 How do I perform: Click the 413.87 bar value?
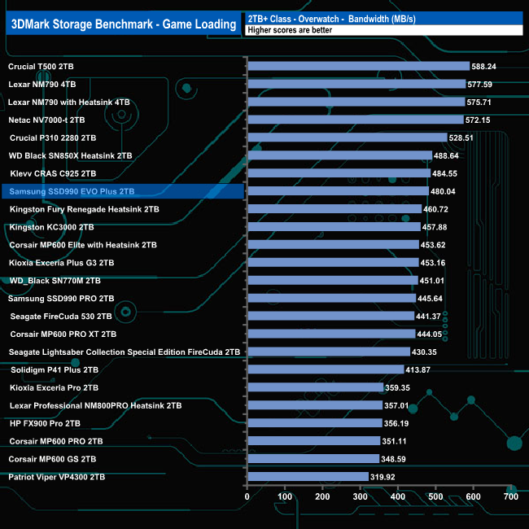(418, 370)
